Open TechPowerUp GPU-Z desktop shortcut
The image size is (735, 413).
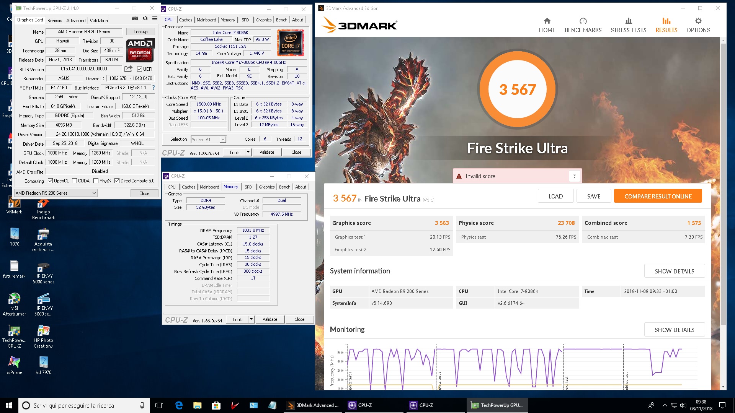14,337
